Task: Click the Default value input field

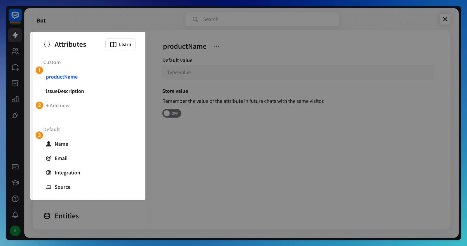Action: (298, 72)
